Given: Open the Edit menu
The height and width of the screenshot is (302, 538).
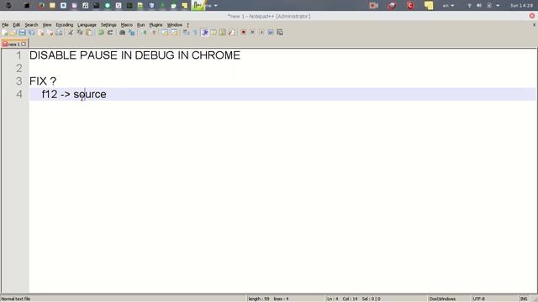Looking at the screenshot, I should click(x=17, y=24).
